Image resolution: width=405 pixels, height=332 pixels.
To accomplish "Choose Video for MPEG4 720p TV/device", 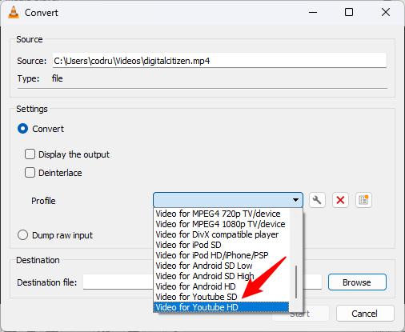I will coord(221,214).
